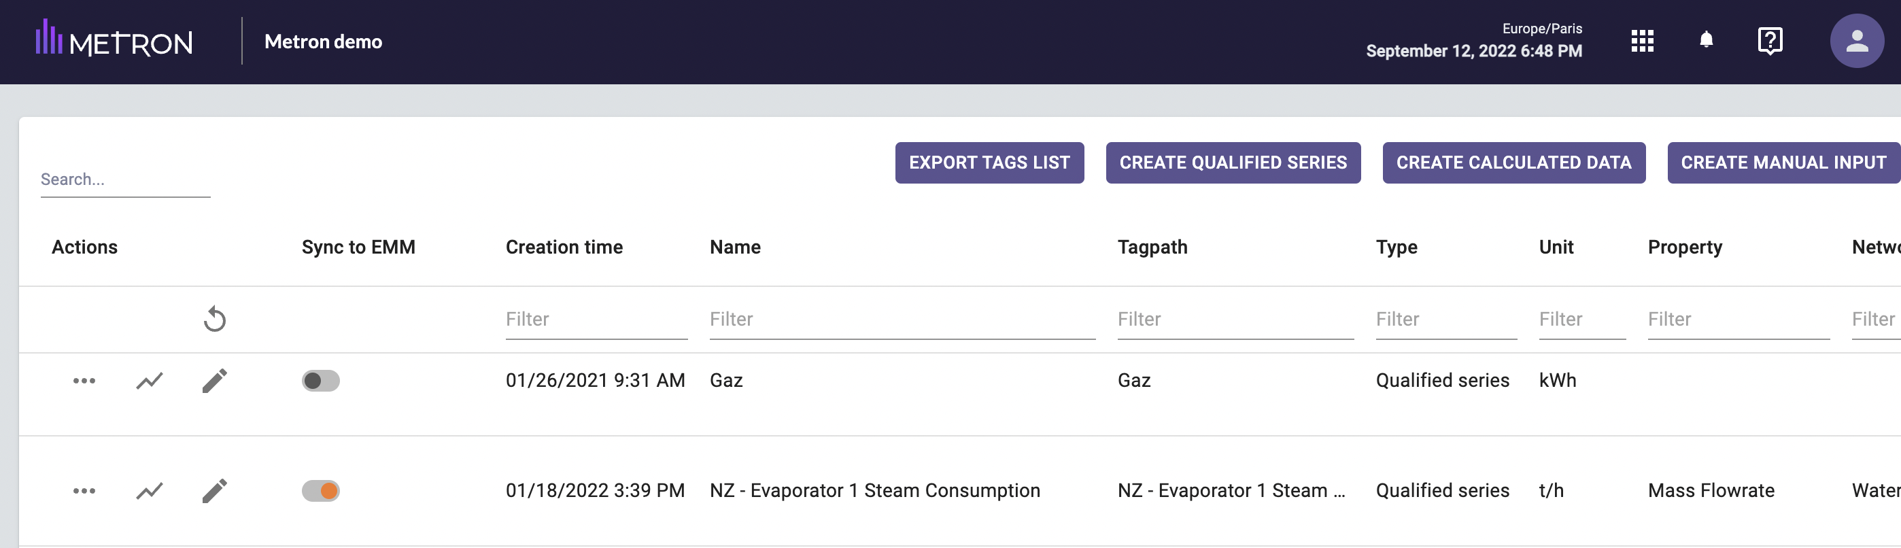Click Create Qualified Series button
The width and height of the screenshot is (1901, 548).
click(1233, 163)
